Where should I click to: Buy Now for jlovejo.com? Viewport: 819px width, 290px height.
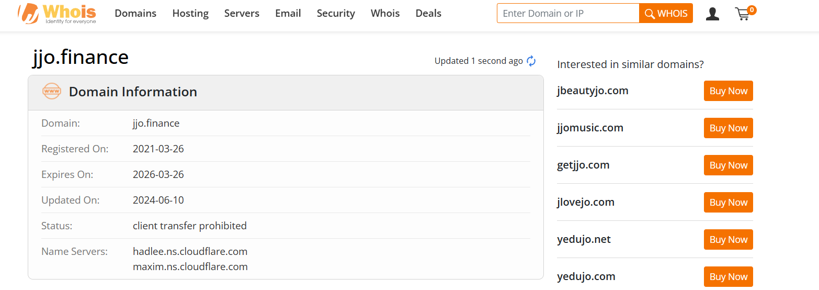coord(729,202)
